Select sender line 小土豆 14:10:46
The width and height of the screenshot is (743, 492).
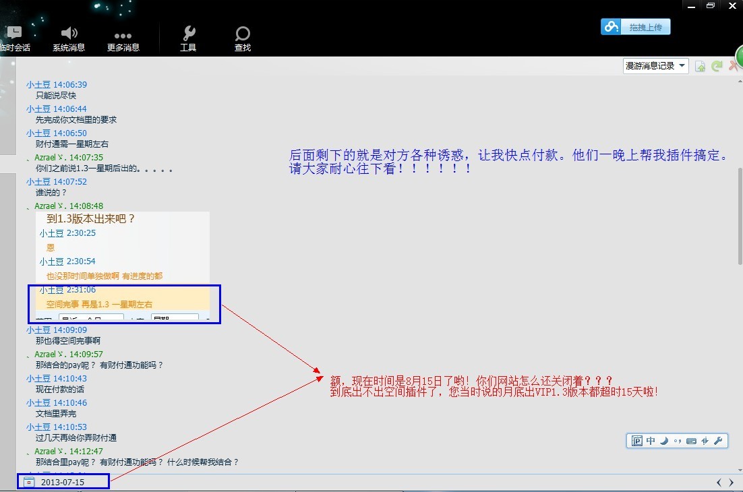click(57, 403)
